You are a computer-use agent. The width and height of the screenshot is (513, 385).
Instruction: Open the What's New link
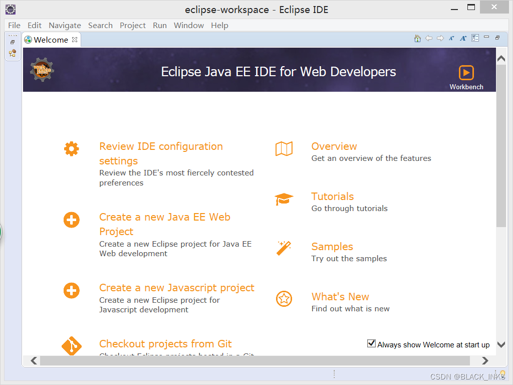(x=340, y=297)
